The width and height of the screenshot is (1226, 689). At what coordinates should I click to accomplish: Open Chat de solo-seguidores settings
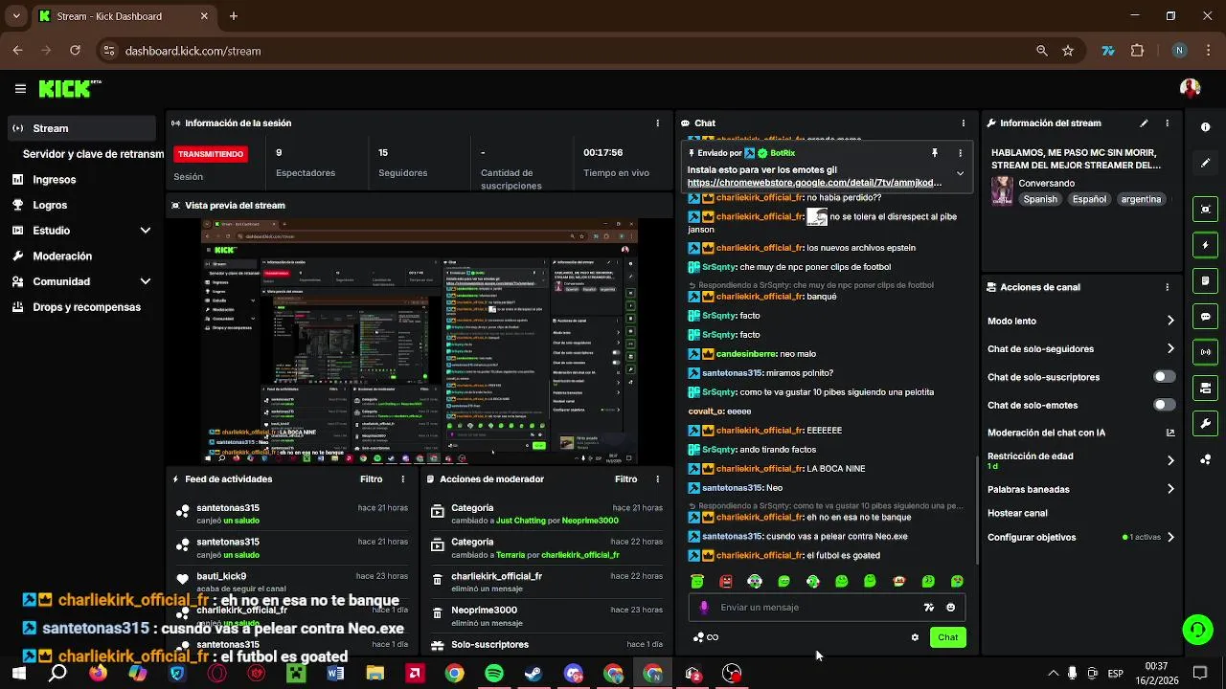pyautogui.click(x=1080, y=349)
